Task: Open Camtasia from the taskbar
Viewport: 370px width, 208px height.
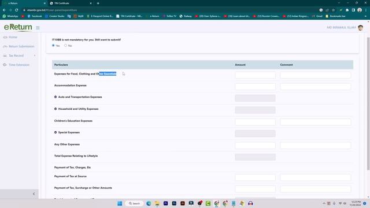Action: (x=208, y=203)
